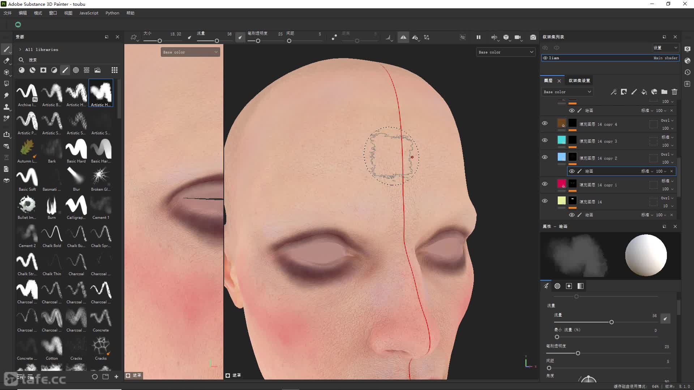Select the Projection tool in left toolbar
The height and width of the screenshot is (390, 694).
pos(7,72)
